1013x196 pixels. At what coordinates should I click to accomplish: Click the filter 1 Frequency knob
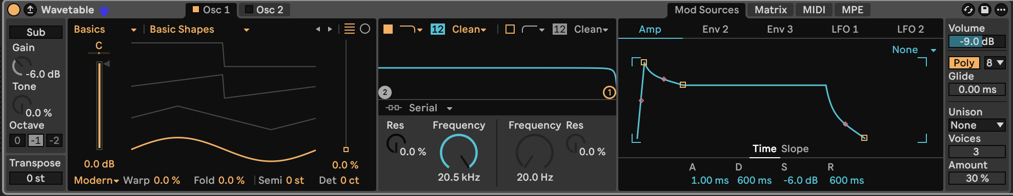[x=459, y=152]
